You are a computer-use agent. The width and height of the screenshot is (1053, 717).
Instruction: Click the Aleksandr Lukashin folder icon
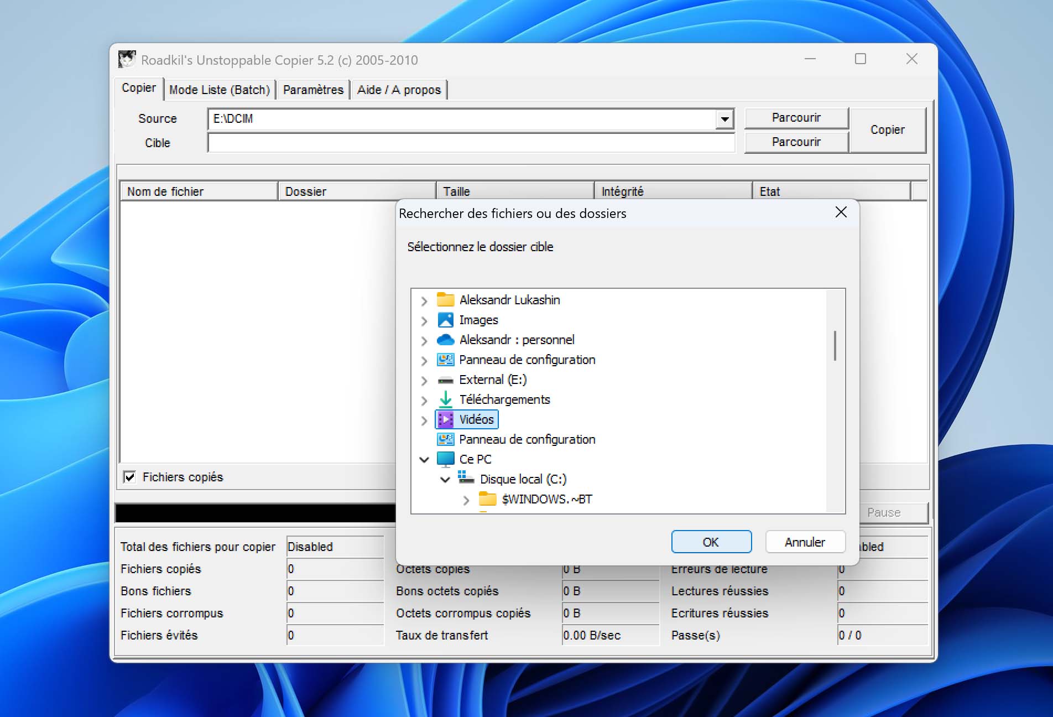(x=445, y=300)
